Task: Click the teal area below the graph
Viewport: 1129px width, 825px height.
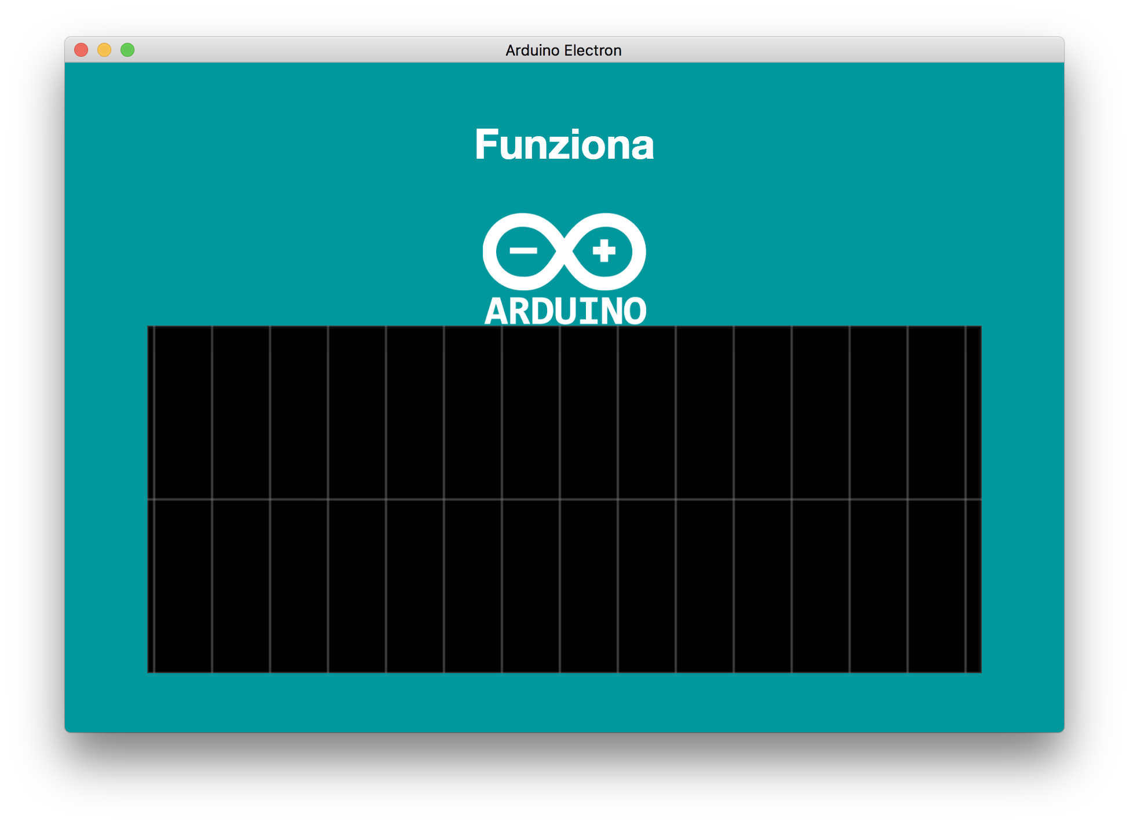Action: coord(564,702)
